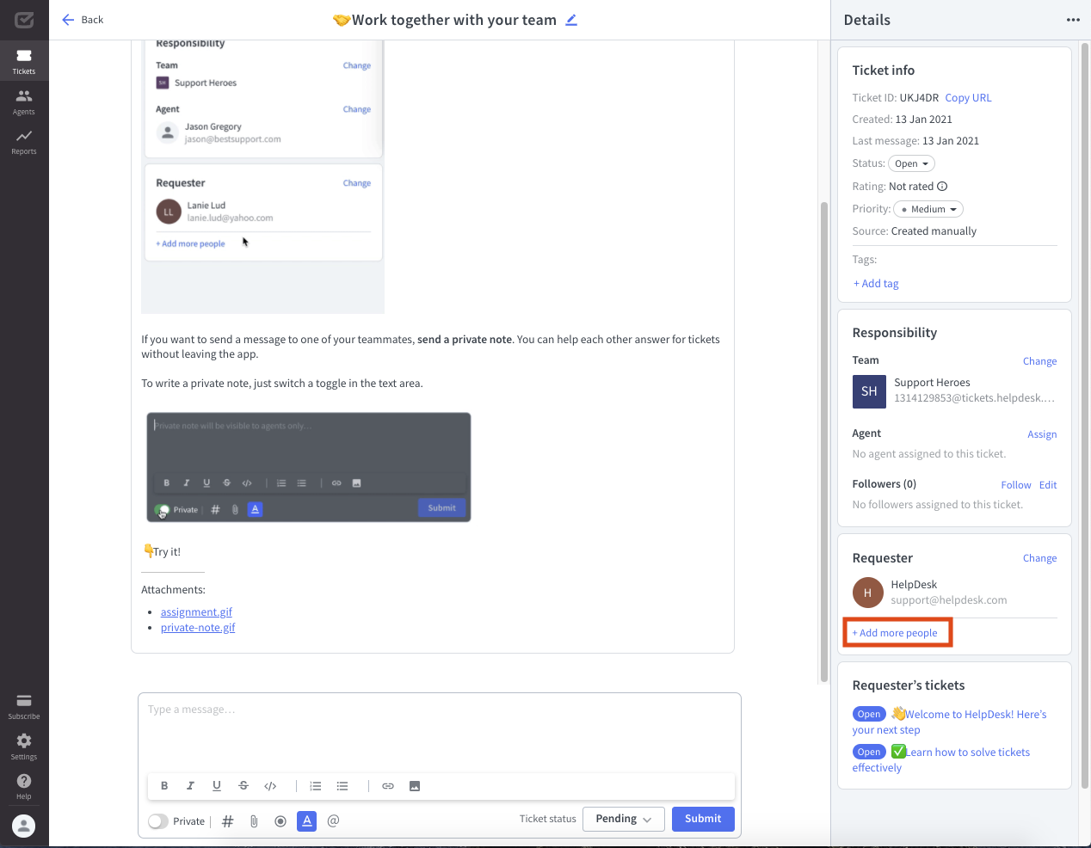Open the assignment.gif attachment

pos(196,612)
